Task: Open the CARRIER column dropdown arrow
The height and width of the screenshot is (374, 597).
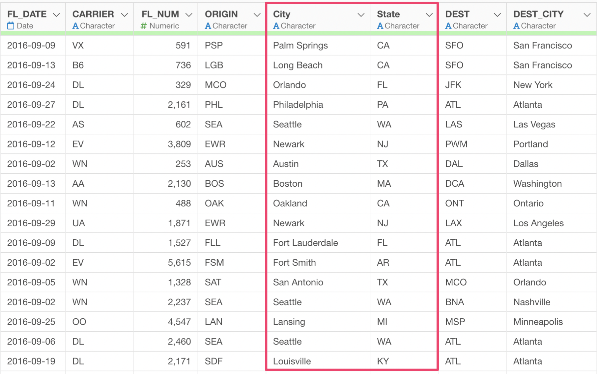Action: tap(124, 15)
